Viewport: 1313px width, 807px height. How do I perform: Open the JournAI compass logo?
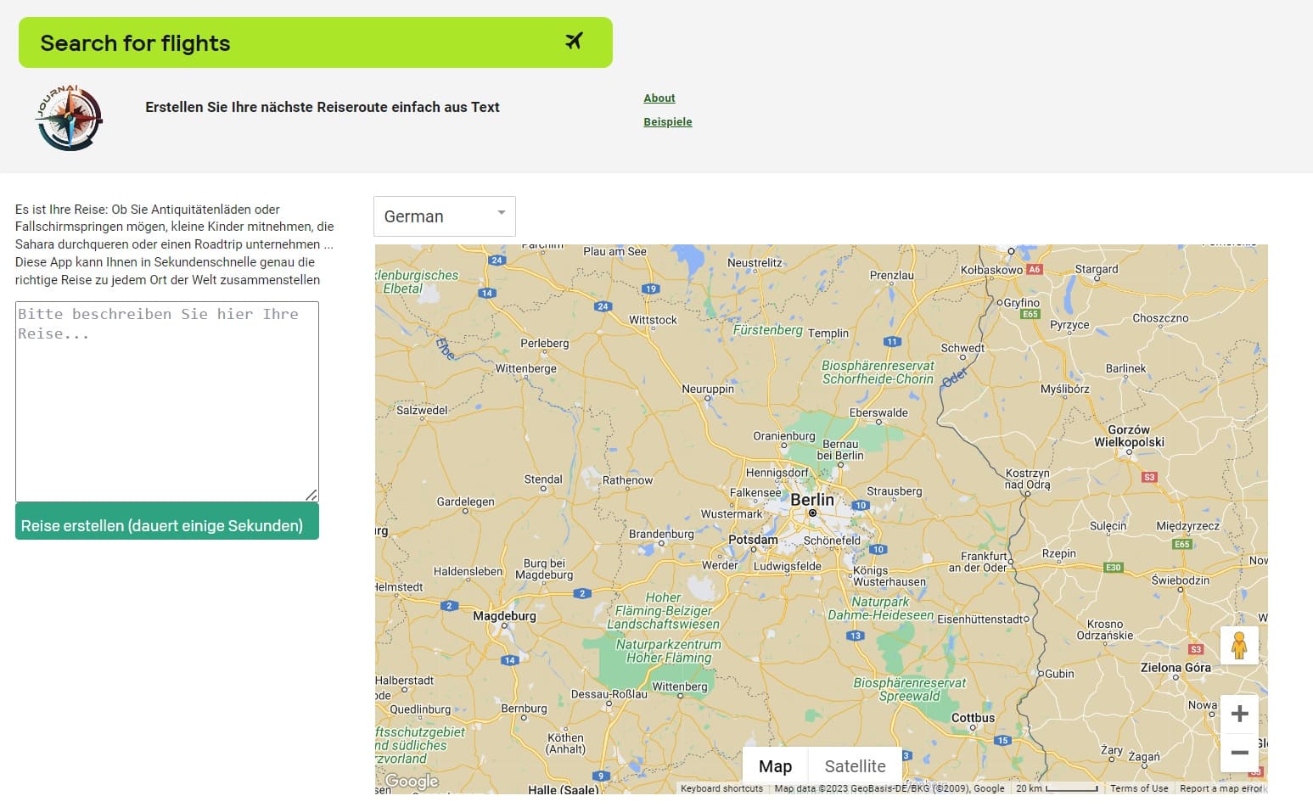point(70,118)
